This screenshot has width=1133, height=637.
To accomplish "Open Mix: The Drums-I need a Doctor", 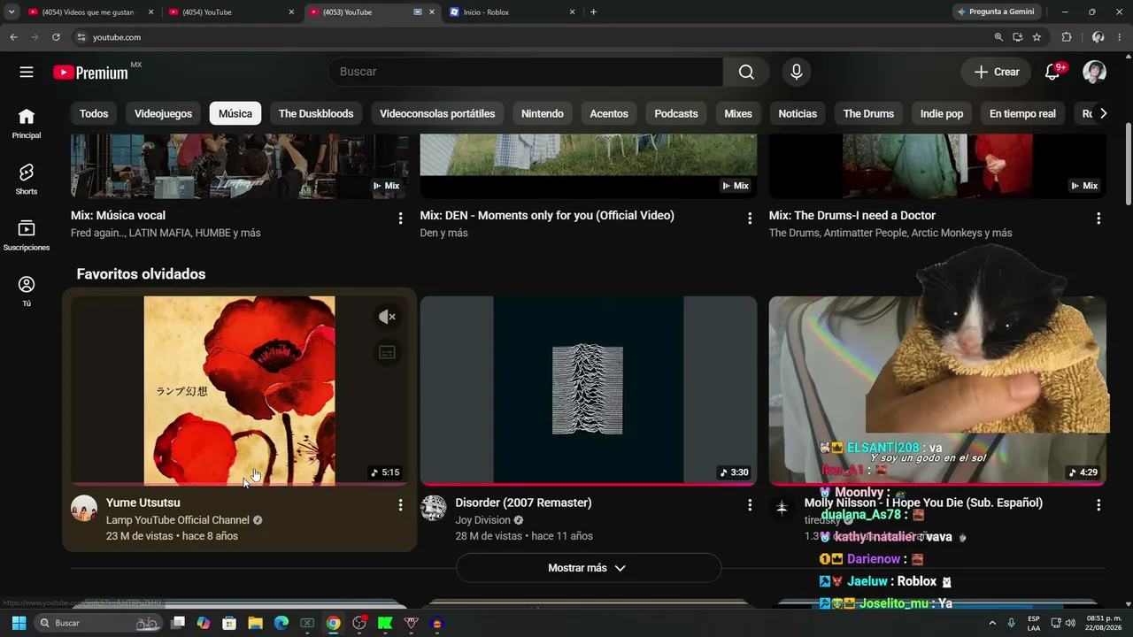I will pos(852,216).
